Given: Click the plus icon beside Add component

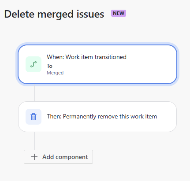Looking at the screenshot, I should 34,157.
